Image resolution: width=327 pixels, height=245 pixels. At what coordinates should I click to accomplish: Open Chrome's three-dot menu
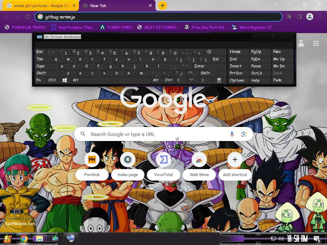(x=320, y=17)
